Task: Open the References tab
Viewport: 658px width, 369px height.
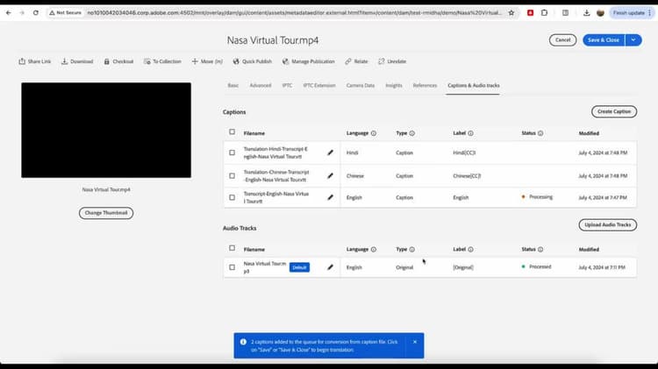Action: tap(425, 86)
